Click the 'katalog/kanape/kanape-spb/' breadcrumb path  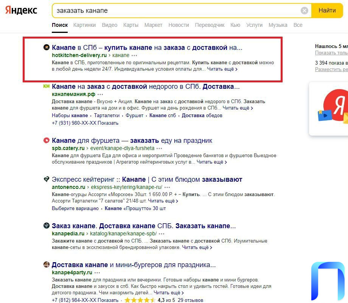click(123, 233)
